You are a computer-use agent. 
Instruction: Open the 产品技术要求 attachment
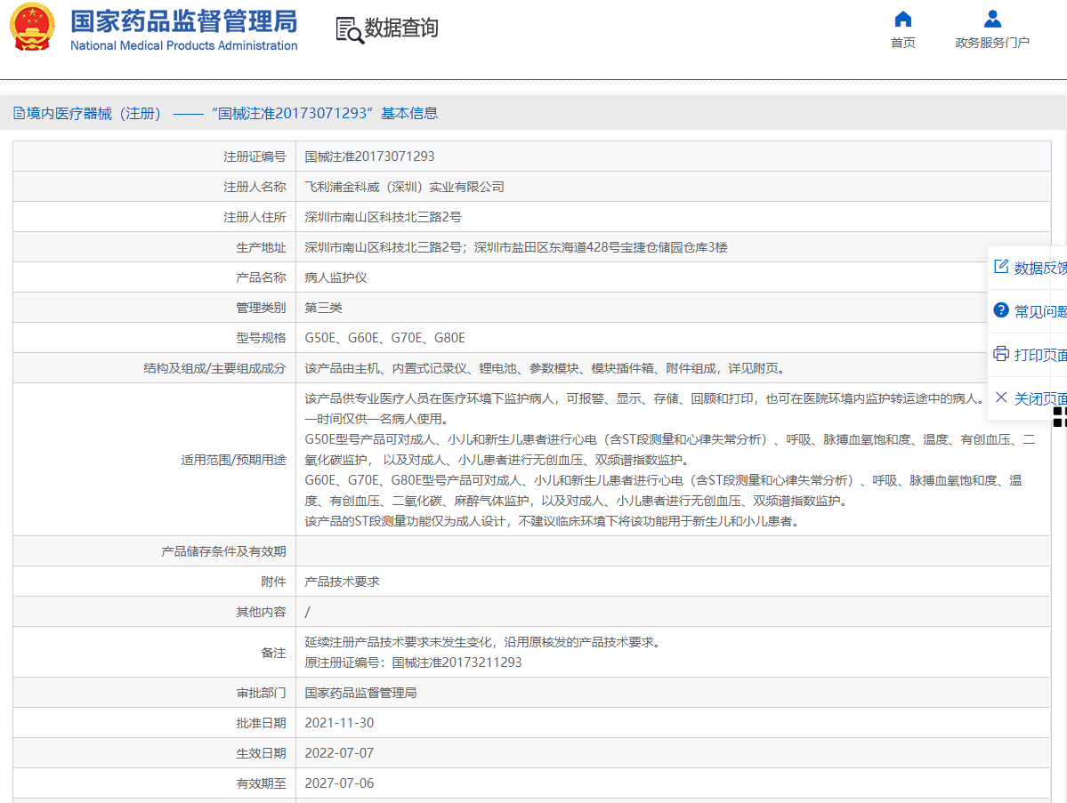(343, 582)
